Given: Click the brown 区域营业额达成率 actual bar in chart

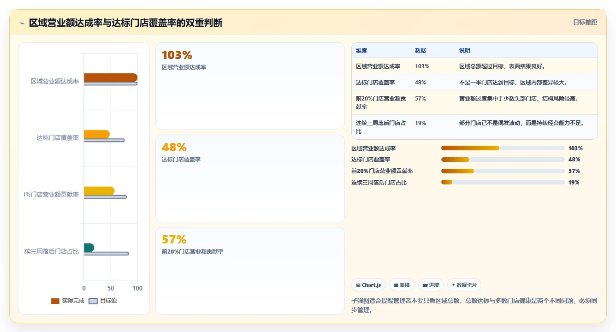Looking at the screenshot, I should 111,77.
